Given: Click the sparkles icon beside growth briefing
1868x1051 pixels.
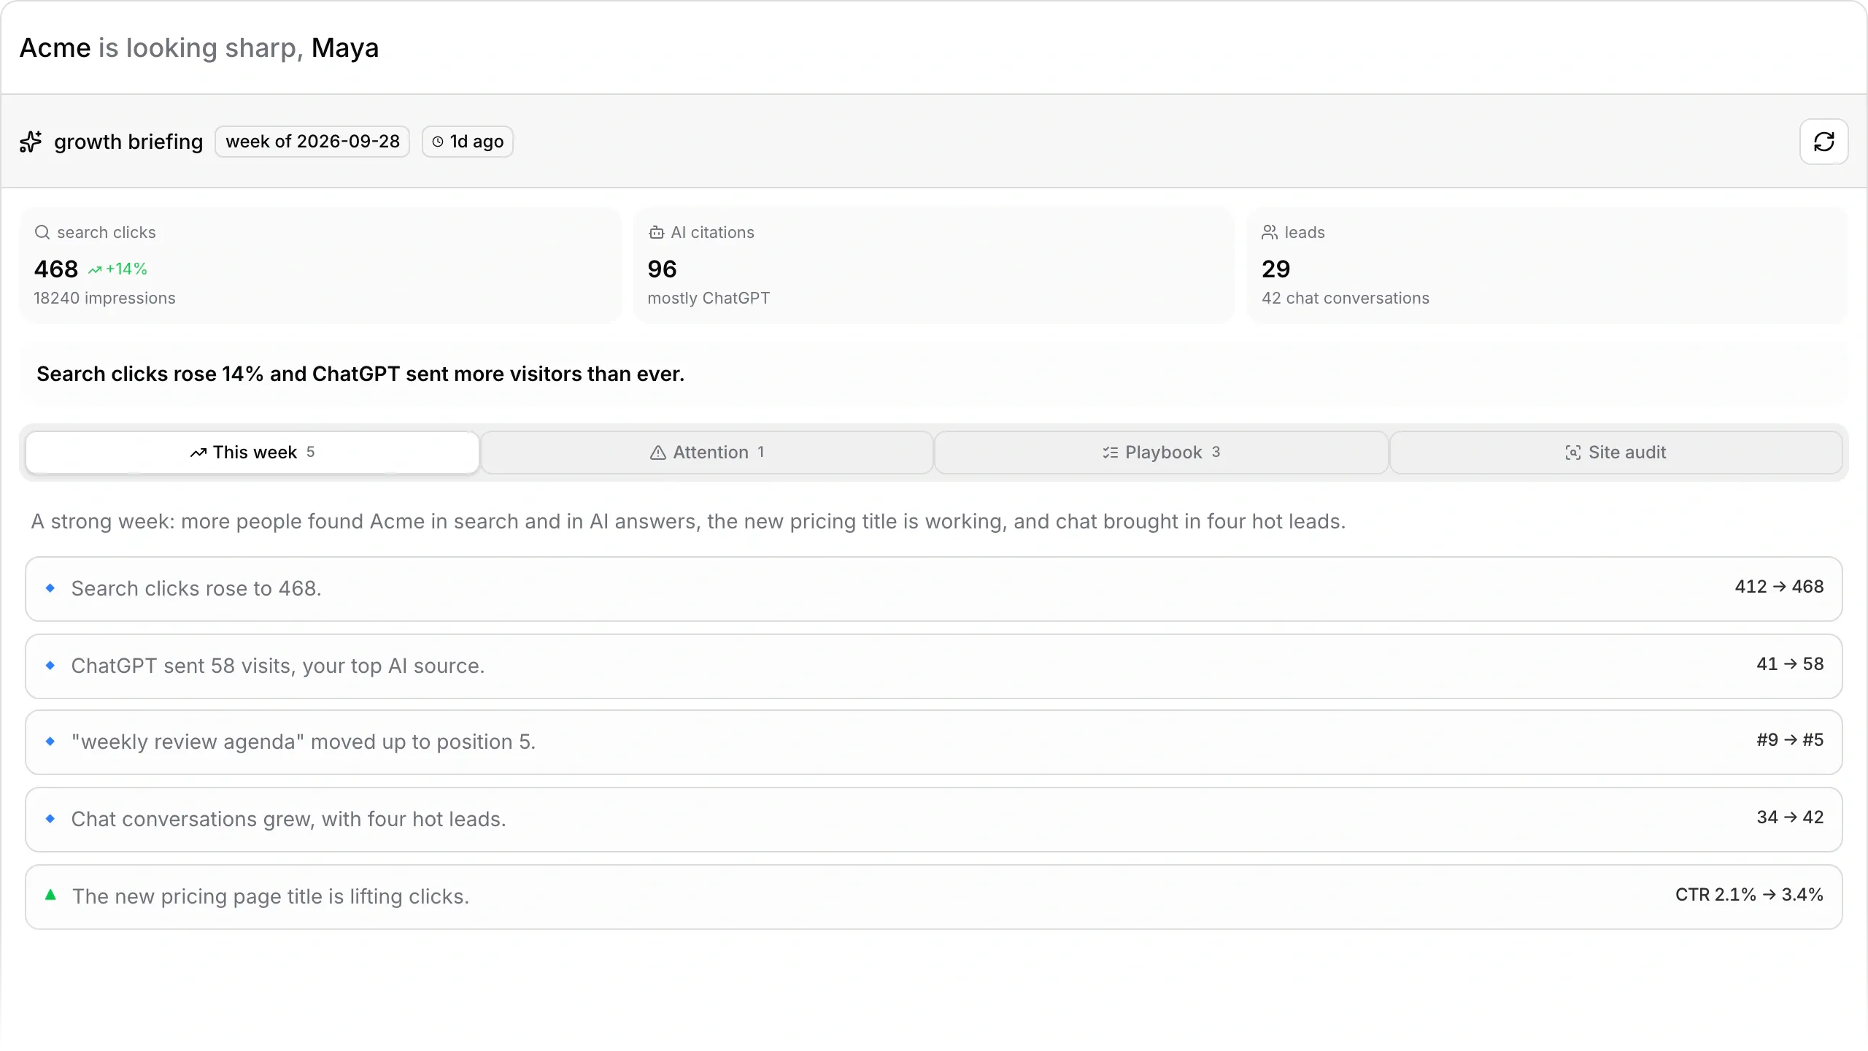Looking at the screenshot, I should pos(31,142).
